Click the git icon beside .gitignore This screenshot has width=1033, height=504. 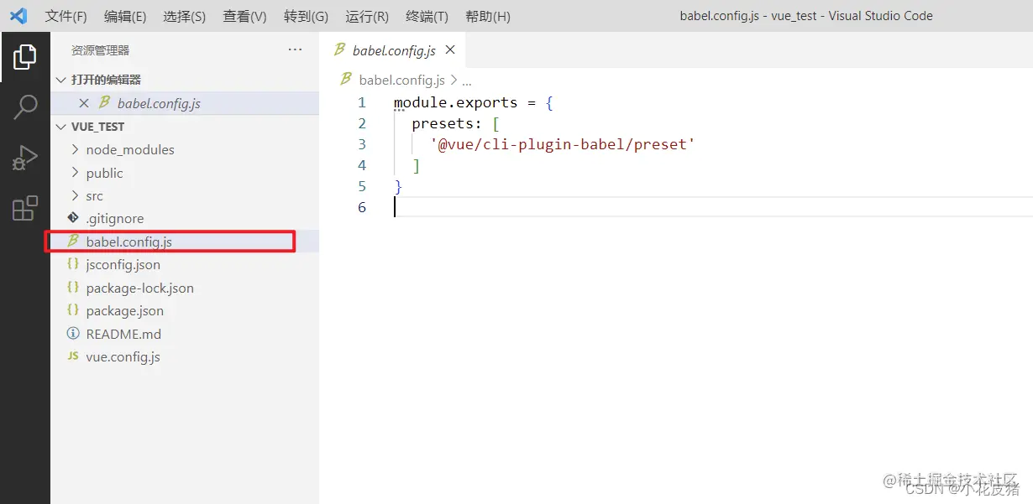click(73, 218)
